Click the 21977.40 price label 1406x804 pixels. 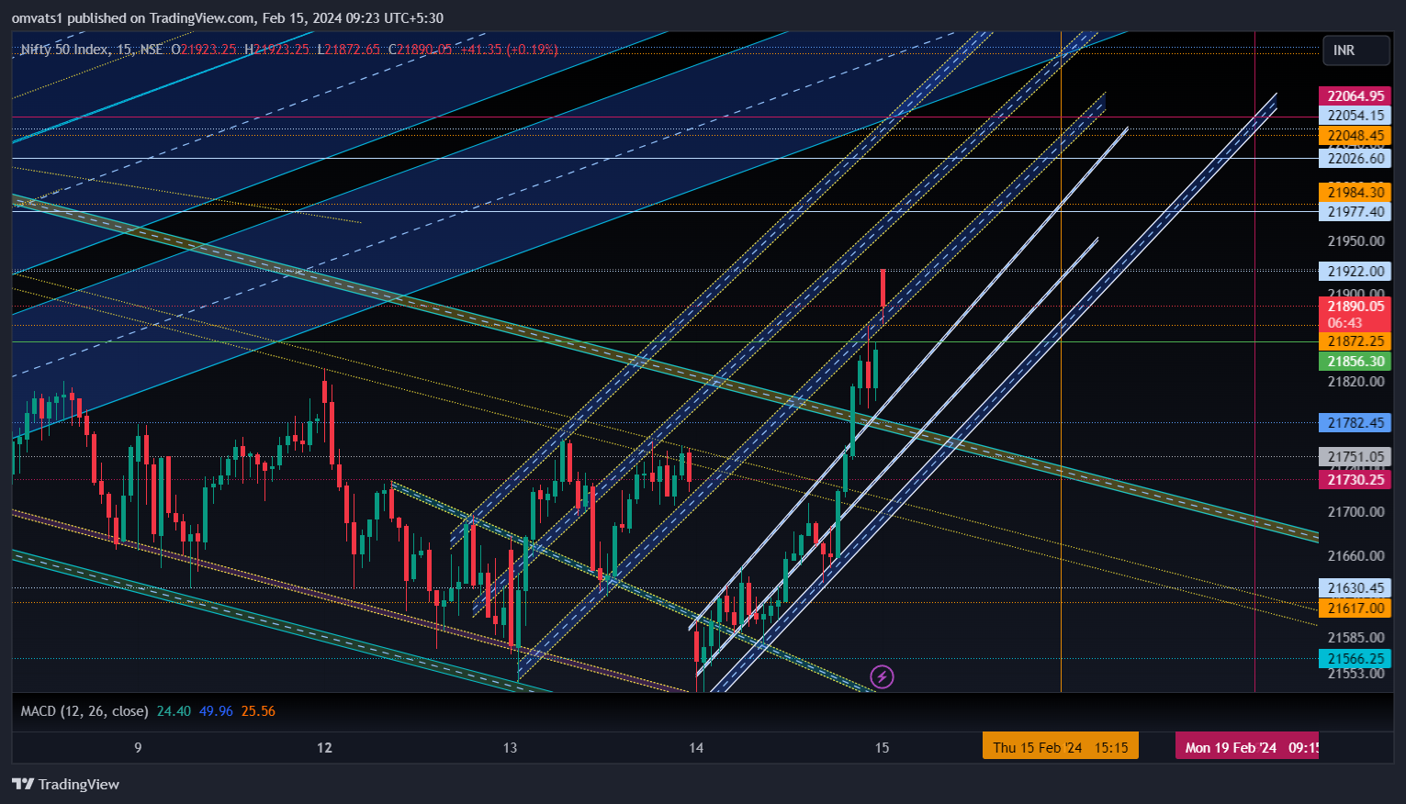point(1355,212)
